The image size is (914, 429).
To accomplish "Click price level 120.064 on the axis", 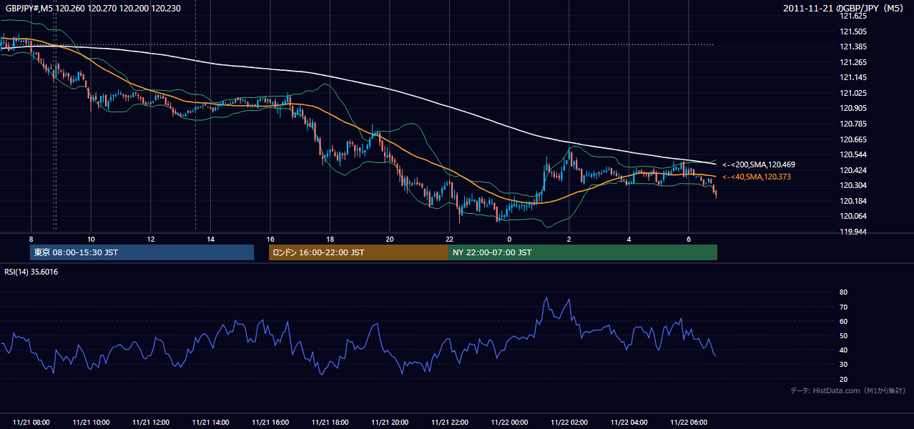I will (x=854, y=216).
